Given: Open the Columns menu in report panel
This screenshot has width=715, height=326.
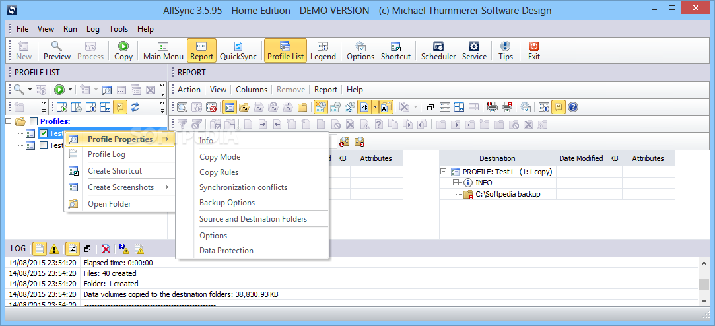Looking at the screenshot, I should (252, 90).
